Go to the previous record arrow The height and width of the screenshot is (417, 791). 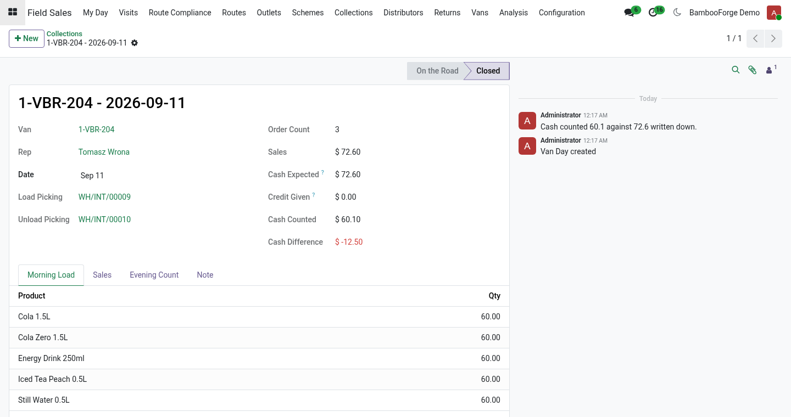click(755, 38)
